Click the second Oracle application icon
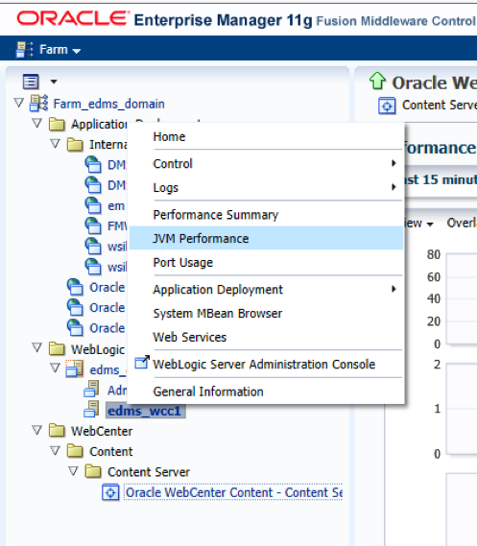This screenshot has height=546, width=477. [x=75, y=307]
